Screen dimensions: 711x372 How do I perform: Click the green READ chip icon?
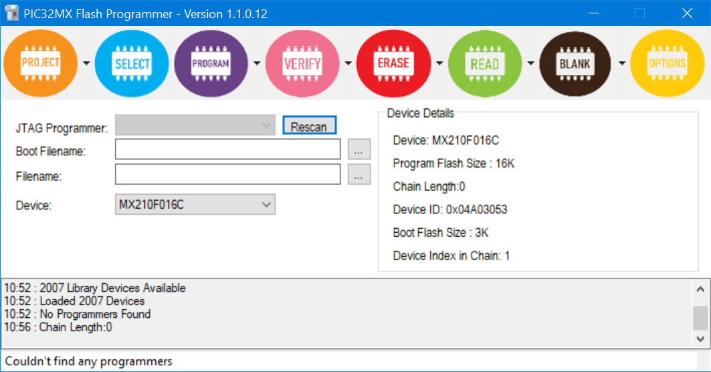click(x=484, y=64)
